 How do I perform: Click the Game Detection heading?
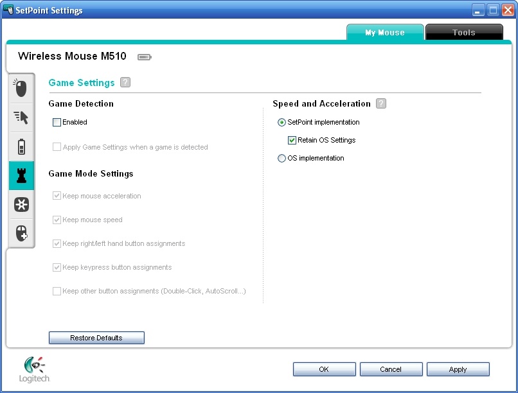coord(81,103)
